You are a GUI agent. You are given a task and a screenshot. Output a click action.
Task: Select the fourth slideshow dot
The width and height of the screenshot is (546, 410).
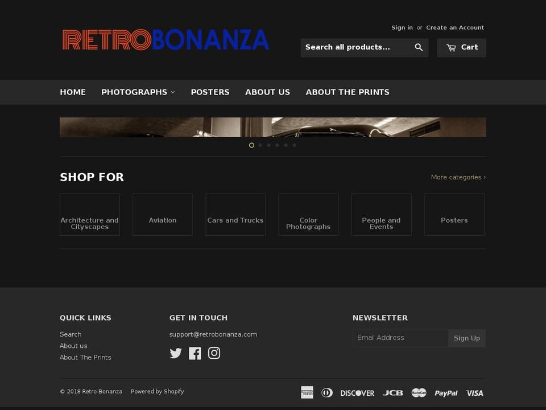click(277, 145)
